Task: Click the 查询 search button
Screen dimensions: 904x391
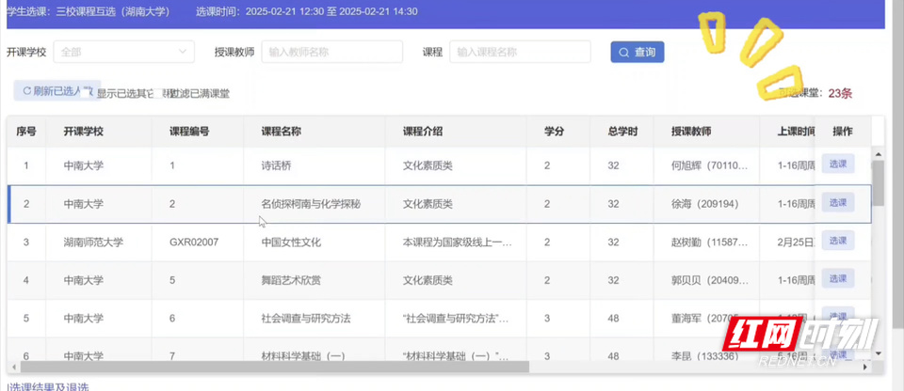Action: [638, 52]
